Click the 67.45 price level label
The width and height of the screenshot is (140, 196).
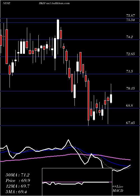click(130, 123)
